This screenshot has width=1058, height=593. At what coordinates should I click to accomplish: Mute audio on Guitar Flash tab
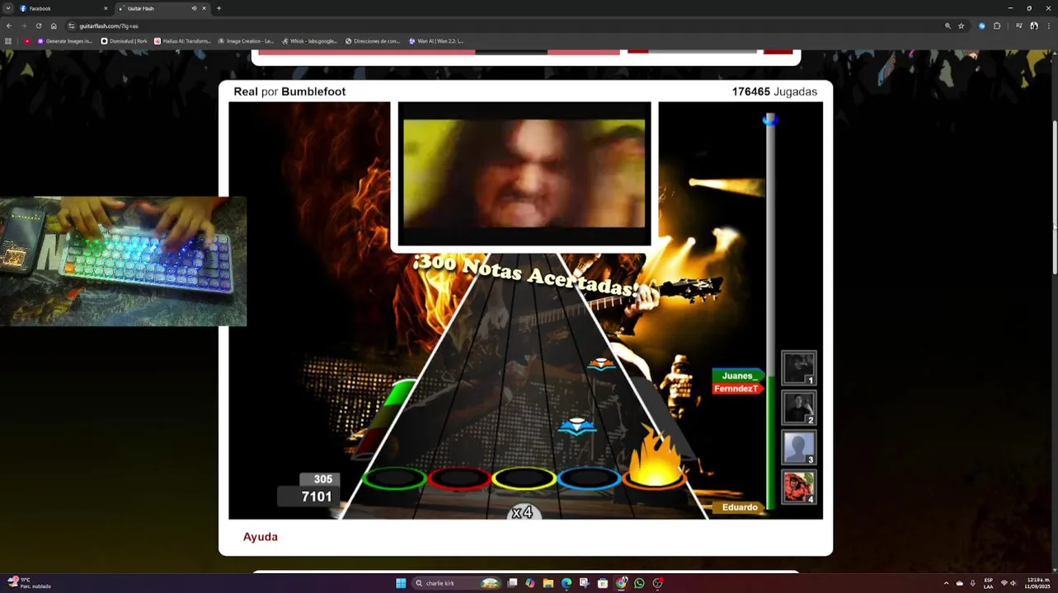click(x=194, y=8)
